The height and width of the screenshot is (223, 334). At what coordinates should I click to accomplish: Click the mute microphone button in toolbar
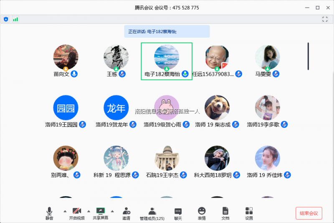49,213
